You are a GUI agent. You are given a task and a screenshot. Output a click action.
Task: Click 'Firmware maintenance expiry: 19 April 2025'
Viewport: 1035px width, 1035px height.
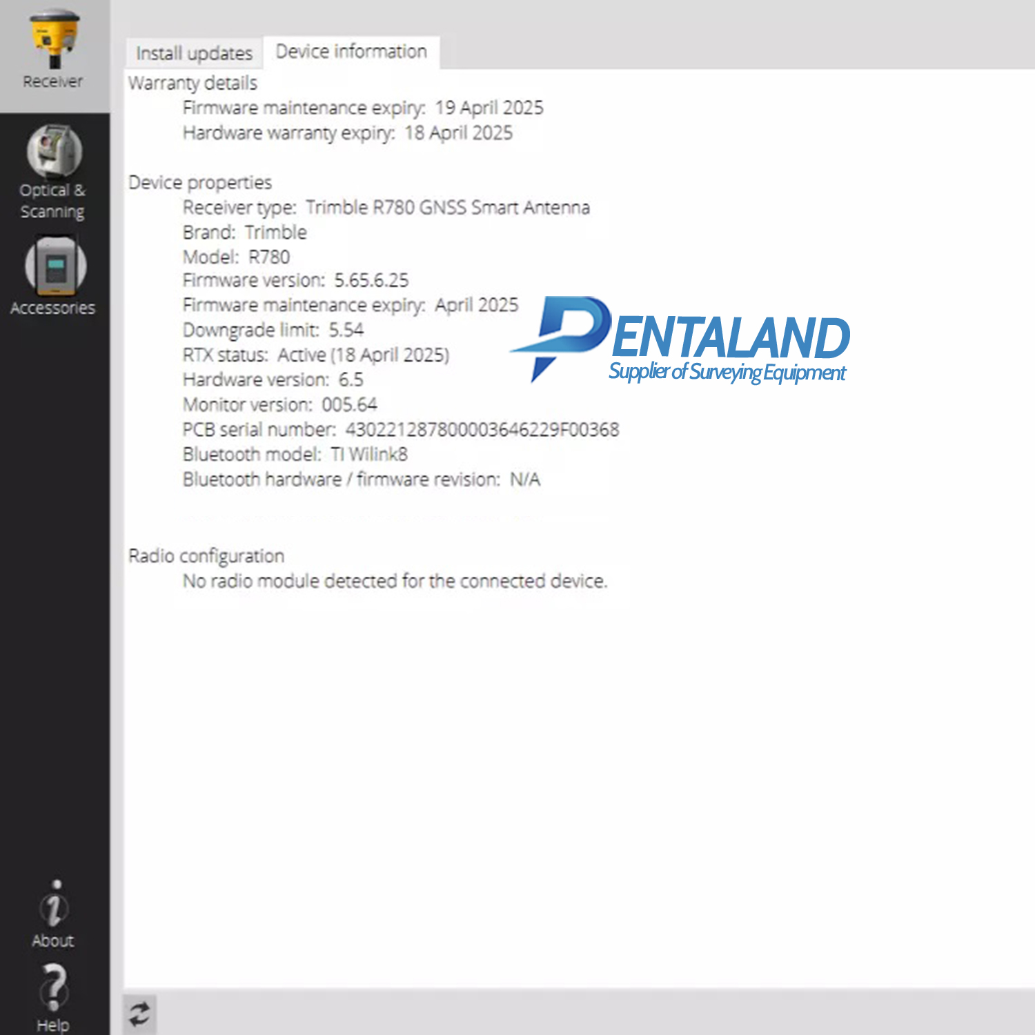[363, 108]
